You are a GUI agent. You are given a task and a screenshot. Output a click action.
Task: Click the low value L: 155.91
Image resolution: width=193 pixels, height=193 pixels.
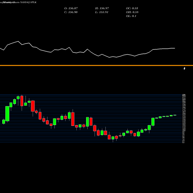tap(102, 12)
